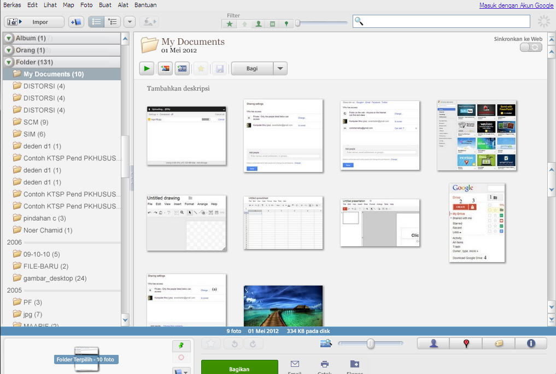Click the create new album icon
This screenshot has height=374, width=556.
[x=76, y=22]
